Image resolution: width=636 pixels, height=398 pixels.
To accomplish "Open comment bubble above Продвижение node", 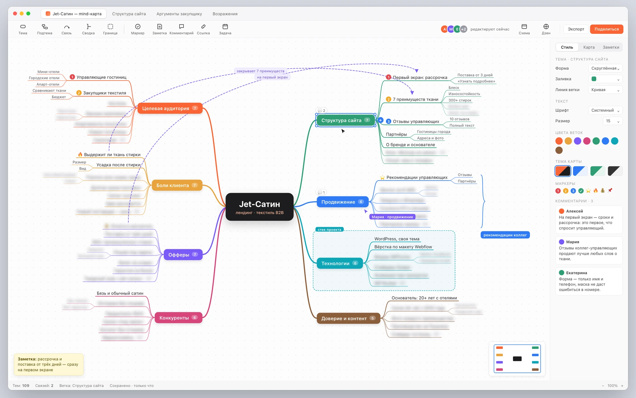I will point(321,192).
